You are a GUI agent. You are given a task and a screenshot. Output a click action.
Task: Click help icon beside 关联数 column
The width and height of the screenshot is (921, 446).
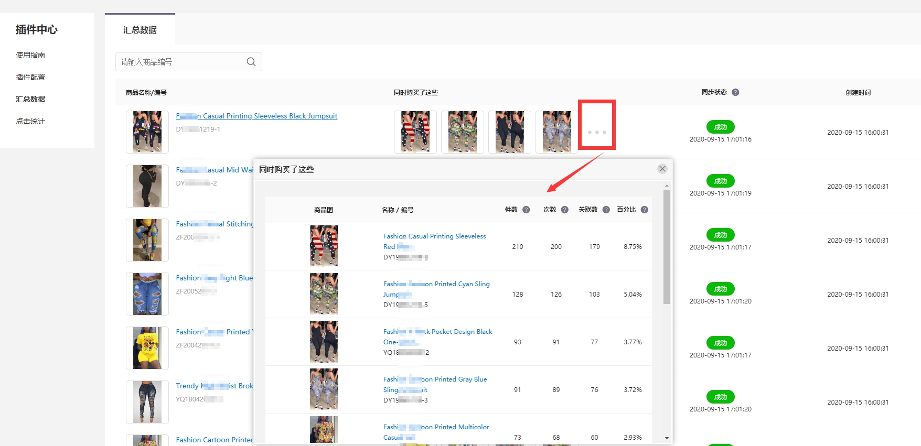click(x=606, y=210)
